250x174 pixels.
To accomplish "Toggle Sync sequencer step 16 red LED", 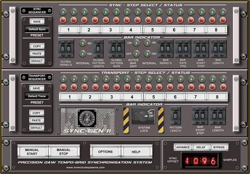I will click(223, 20).
